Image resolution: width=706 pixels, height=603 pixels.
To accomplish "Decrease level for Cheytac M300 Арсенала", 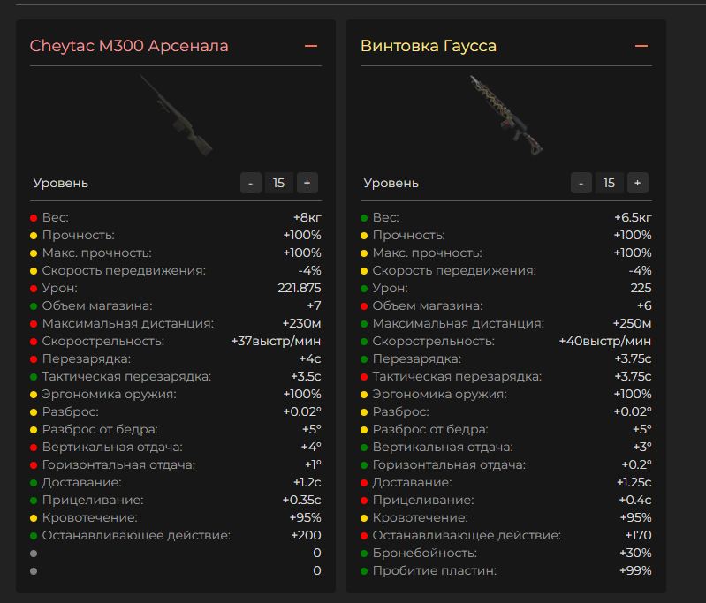I will pos(251,183).
